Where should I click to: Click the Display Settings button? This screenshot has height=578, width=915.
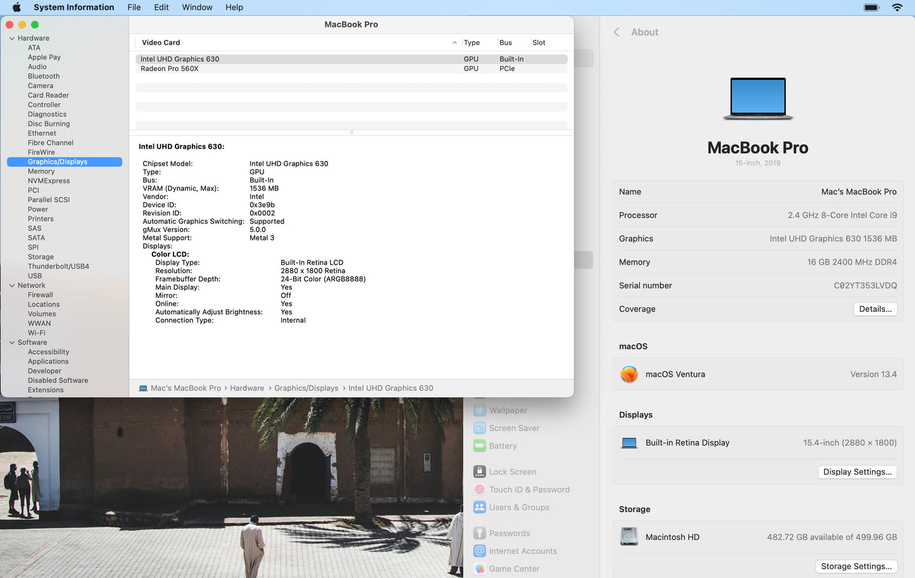click(857, 472)
